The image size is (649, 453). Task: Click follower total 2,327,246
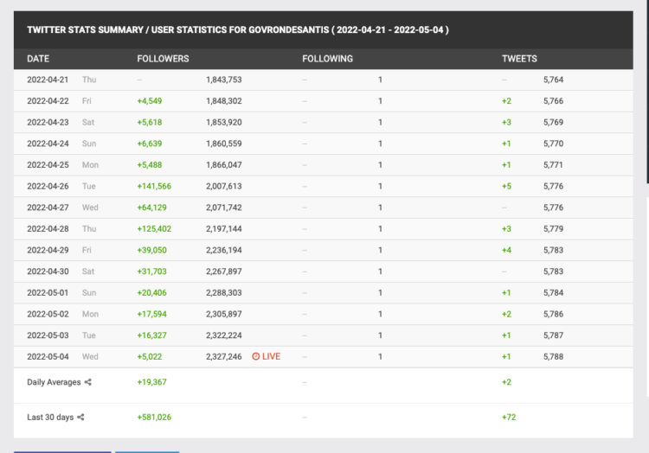[224, 357]
